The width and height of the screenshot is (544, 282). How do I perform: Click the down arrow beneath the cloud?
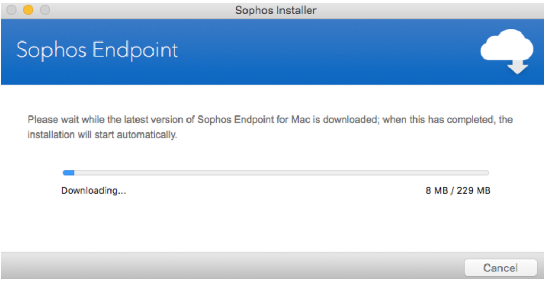517,67
